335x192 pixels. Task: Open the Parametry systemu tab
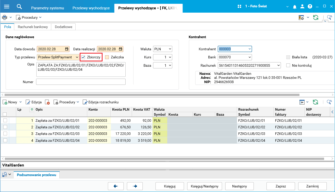tap(47, 8)
